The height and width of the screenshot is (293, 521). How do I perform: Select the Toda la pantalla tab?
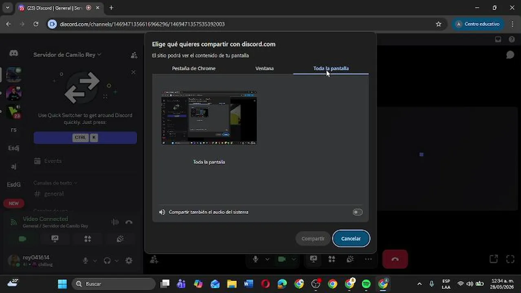coord(331,68)
